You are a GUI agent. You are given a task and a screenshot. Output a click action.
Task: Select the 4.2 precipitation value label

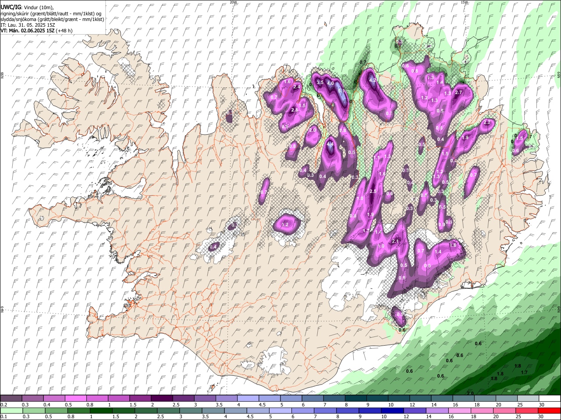click(x=373, y=80)
